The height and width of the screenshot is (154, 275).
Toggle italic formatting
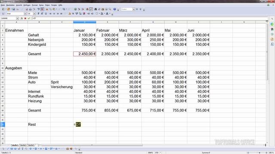tap(42, 14)
